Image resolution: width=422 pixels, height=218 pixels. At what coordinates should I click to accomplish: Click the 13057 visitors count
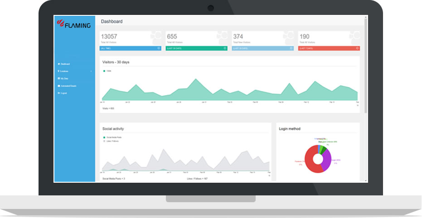coord(109,37)
